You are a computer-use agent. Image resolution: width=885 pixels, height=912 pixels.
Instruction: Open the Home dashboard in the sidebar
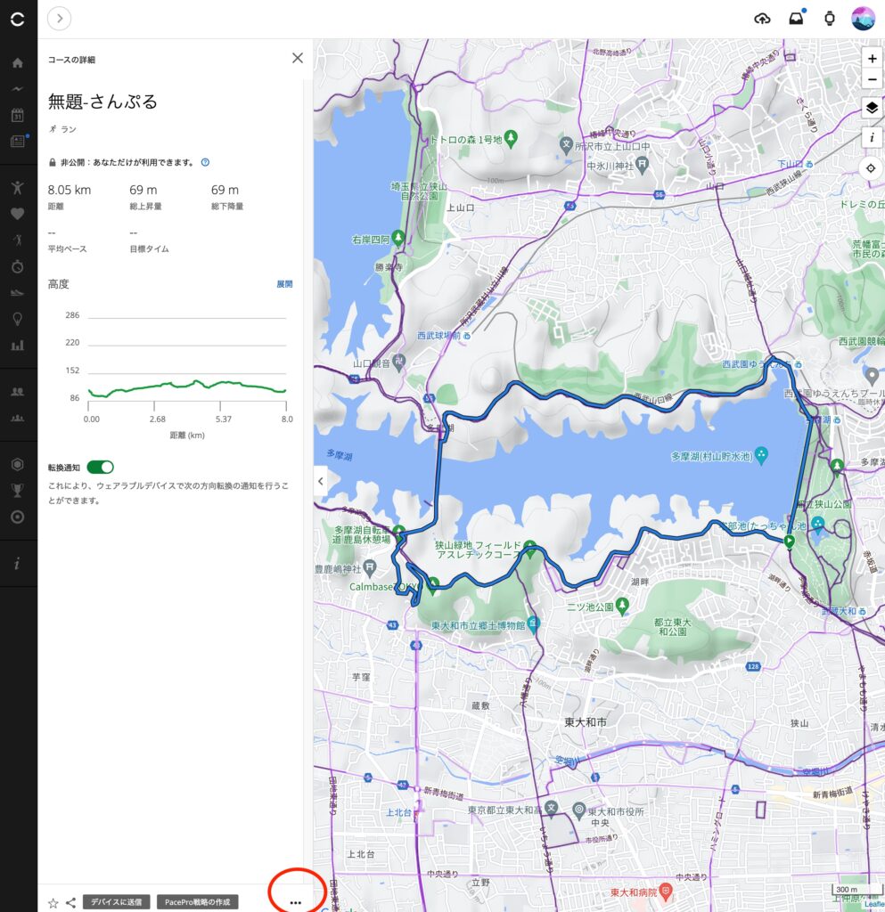pos(17,63)
